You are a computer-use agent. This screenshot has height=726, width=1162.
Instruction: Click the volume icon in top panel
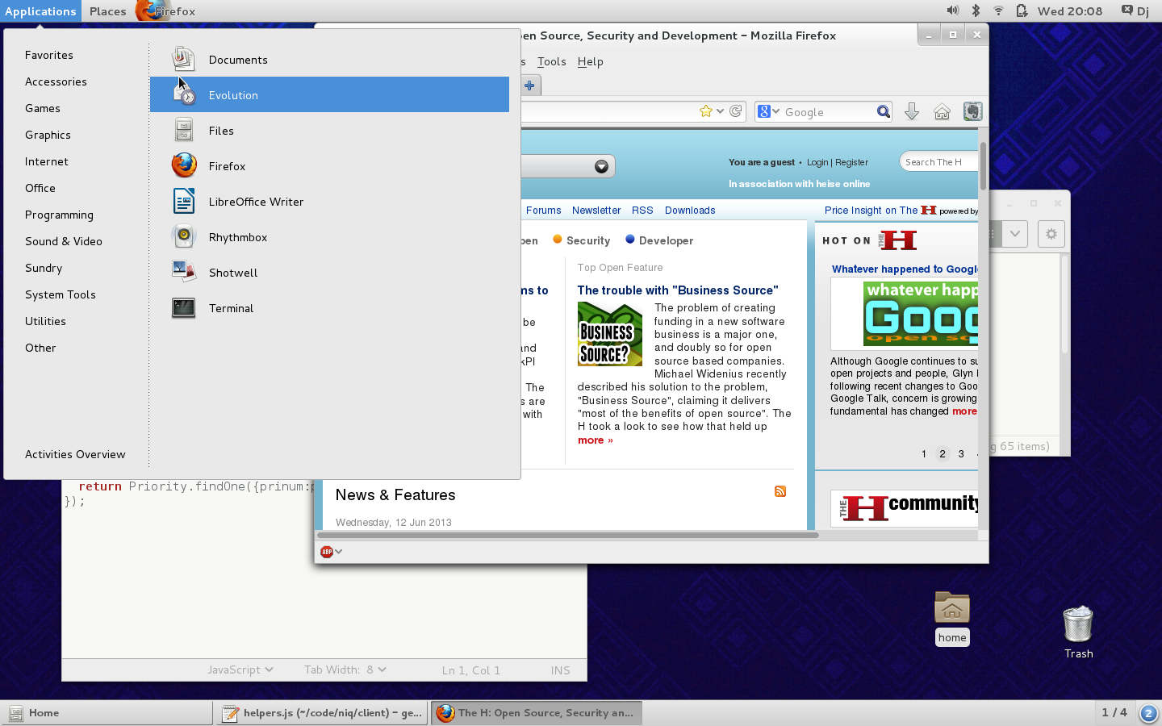click(x=952, y=10)
